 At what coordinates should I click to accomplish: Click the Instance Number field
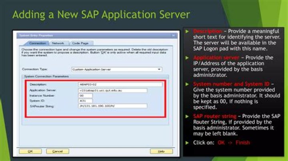click(86, 96)
